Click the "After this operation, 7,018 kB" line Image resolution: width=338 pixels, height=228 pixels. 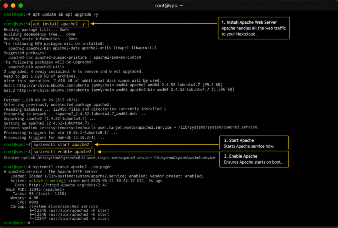pos(82,81)
